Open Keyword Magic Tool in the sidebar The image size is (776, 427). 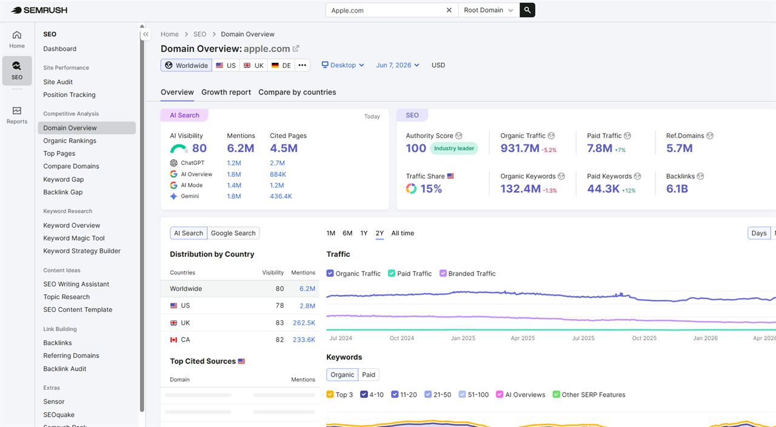tap(74, 238)
